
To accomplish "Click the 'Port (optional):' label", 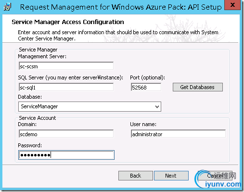I will (147, 77).
